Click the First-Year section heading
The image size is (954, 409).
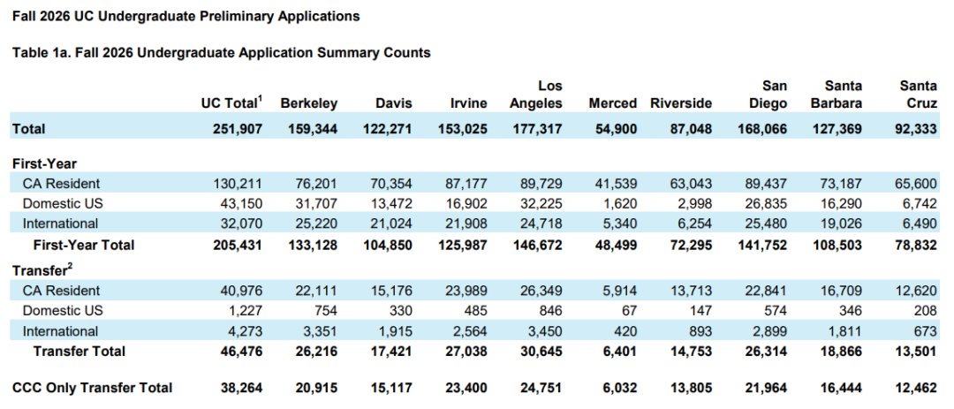coord(44,164)
